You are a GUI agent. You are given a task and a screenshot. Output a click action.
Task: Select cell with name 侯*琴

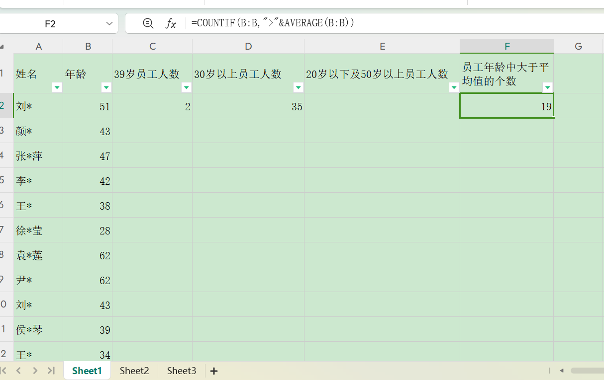38,329
